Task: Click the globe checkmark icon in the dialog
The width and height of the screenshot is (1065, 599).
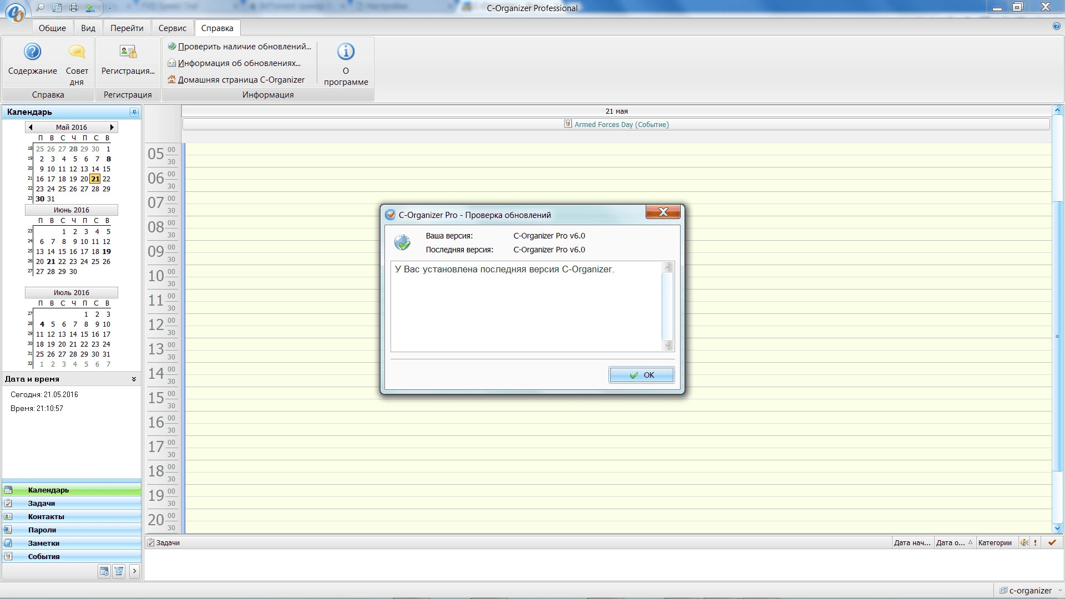Action: (403, 242)
